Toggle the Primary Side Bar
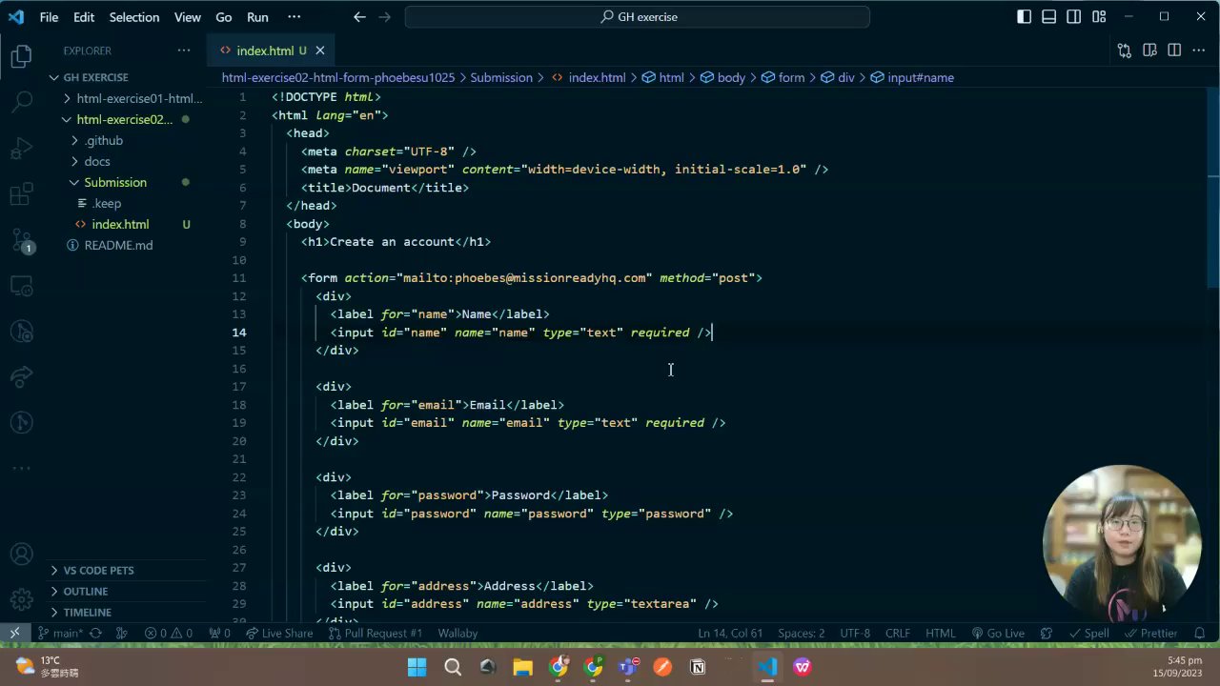Viewport: 1220px width, 686px height. pyautogui.click(x=1024, y=16)
